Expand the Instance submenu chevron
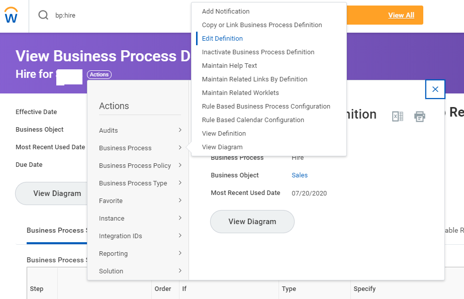 (180, 218)
